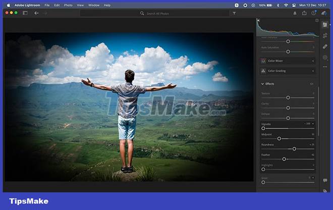Click the notifications bell icon

coord(295,14)
